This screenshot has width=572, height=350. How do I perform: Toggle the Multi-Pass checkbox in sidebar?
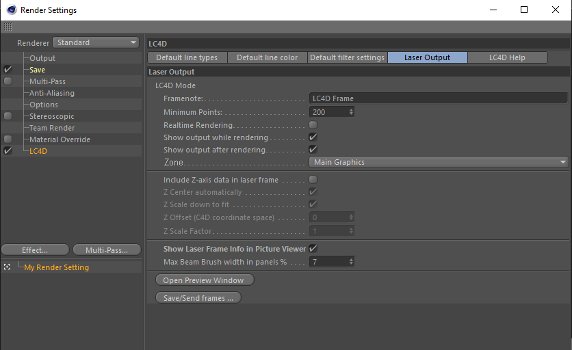[x=8, y=81]
